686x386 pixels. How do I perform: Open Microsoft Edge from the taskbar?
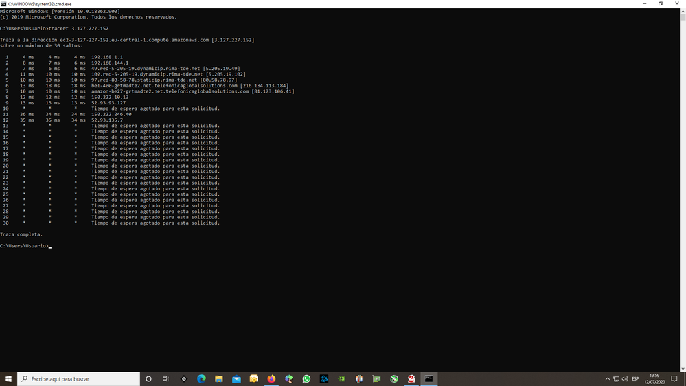click(x=201, y=378)
